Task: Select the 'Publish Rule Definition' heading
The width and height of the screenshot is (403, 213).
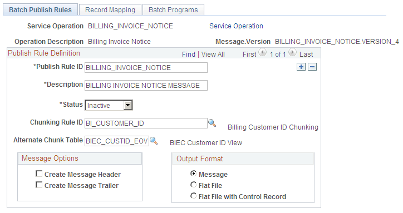Action: (x=44, y=53)
